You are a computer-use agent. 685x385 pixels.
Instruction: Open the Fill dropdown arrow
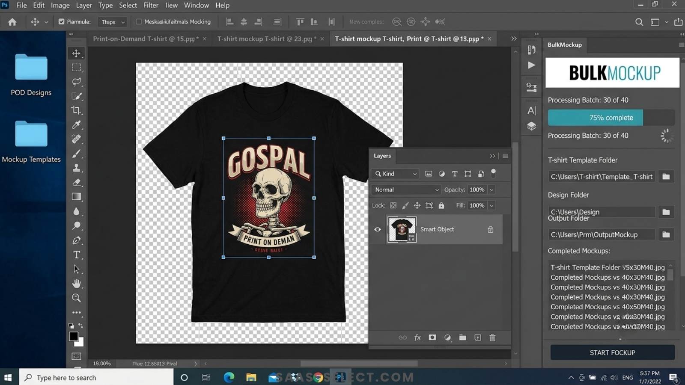[491, 205]
